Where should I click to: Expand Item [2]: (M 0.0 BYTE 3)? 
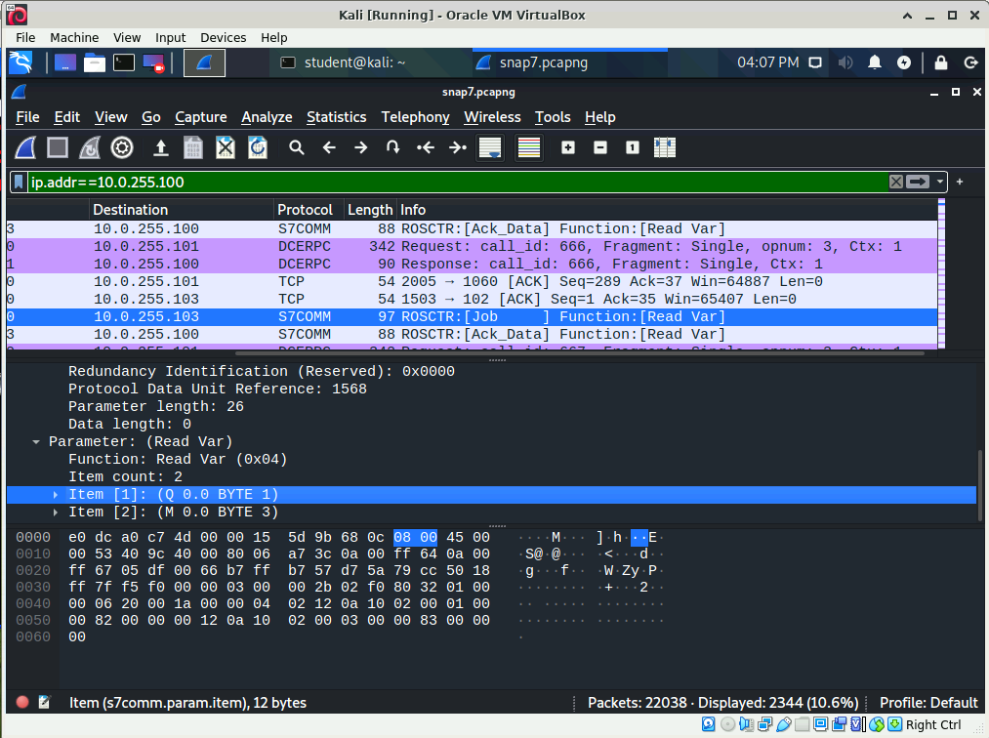[56, 512]
